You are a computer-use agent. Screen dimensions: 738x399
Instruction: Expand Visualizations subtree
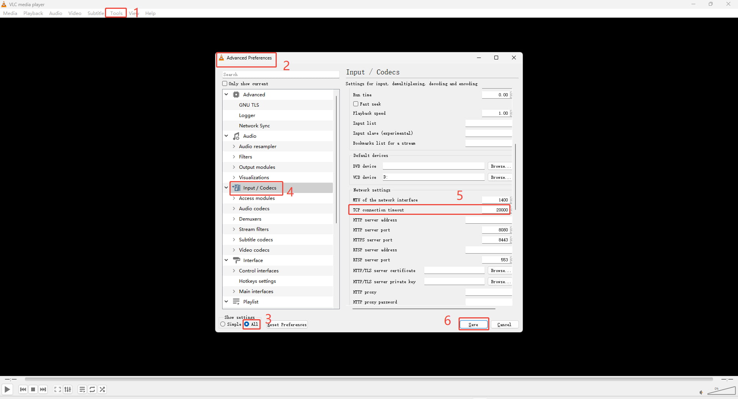[234, 177]
